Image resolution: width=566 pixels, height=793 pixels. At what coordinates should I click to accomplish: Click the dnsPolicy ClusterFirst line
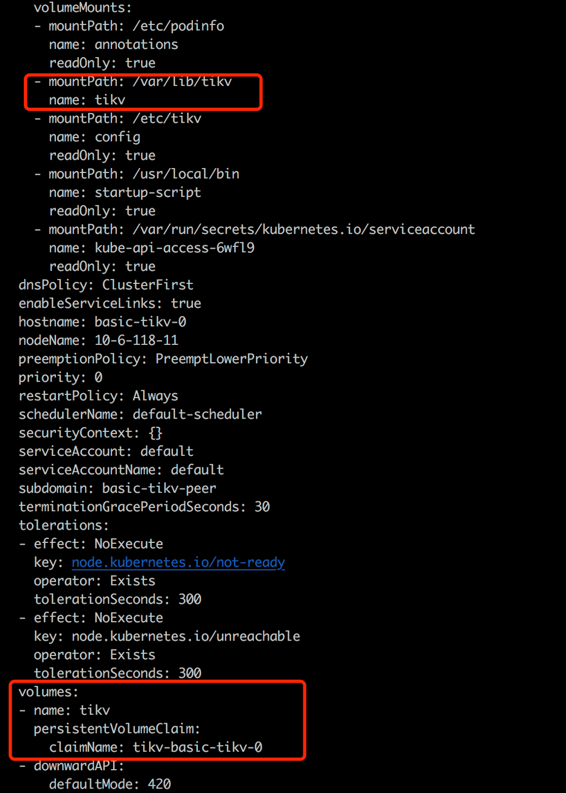tap(106, 285)
